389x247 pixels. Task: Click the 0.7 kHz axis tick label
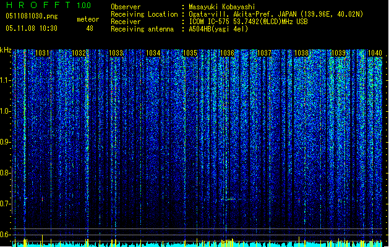coord(6,204)
